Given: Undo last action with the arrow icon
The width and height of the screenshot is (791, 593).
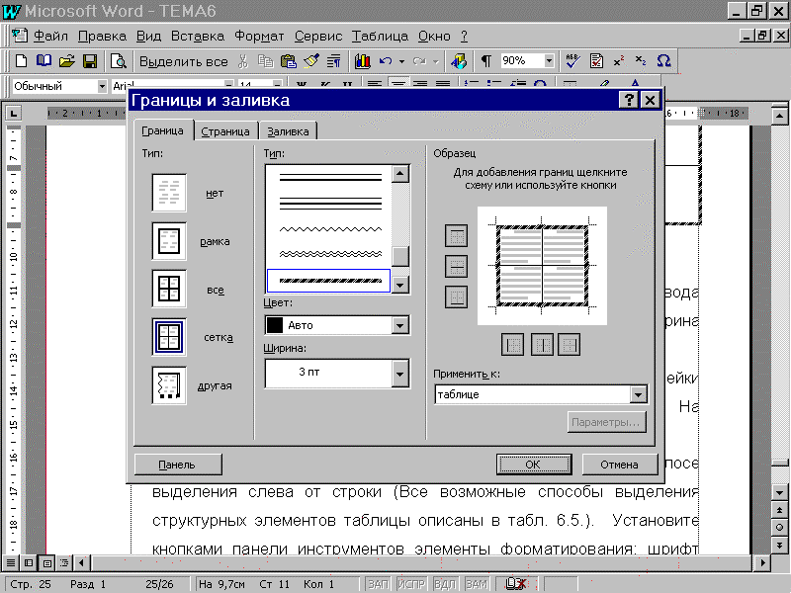Looking at the screenshot, I should coord(386,61).
